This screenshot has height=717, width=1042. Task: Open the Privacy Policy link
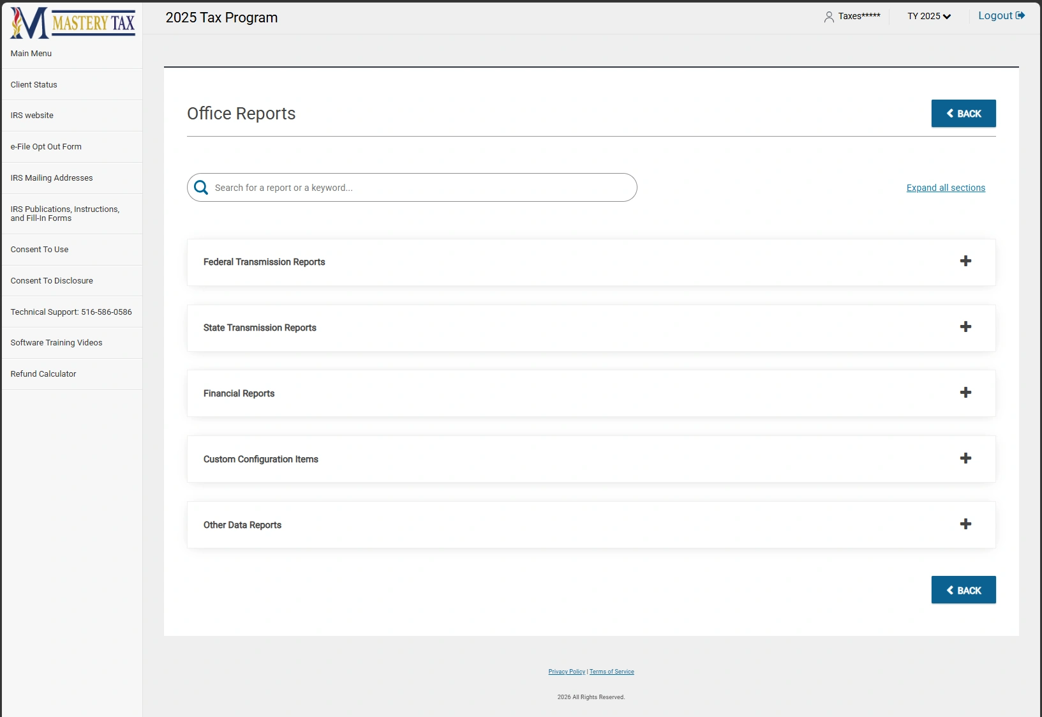[567, 672]
